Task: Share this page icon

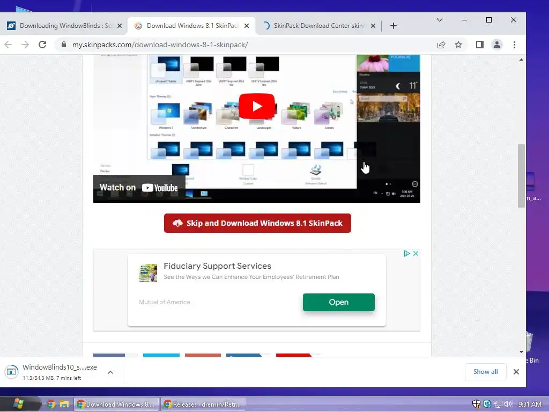Action: coord(441,45)
